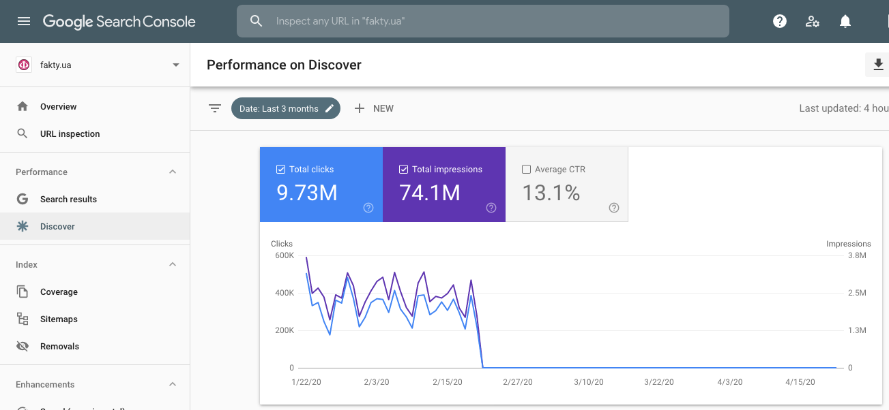Collapse the Index section
The width and height of the screenshot is (889, 410).
(x=173, y=264)
